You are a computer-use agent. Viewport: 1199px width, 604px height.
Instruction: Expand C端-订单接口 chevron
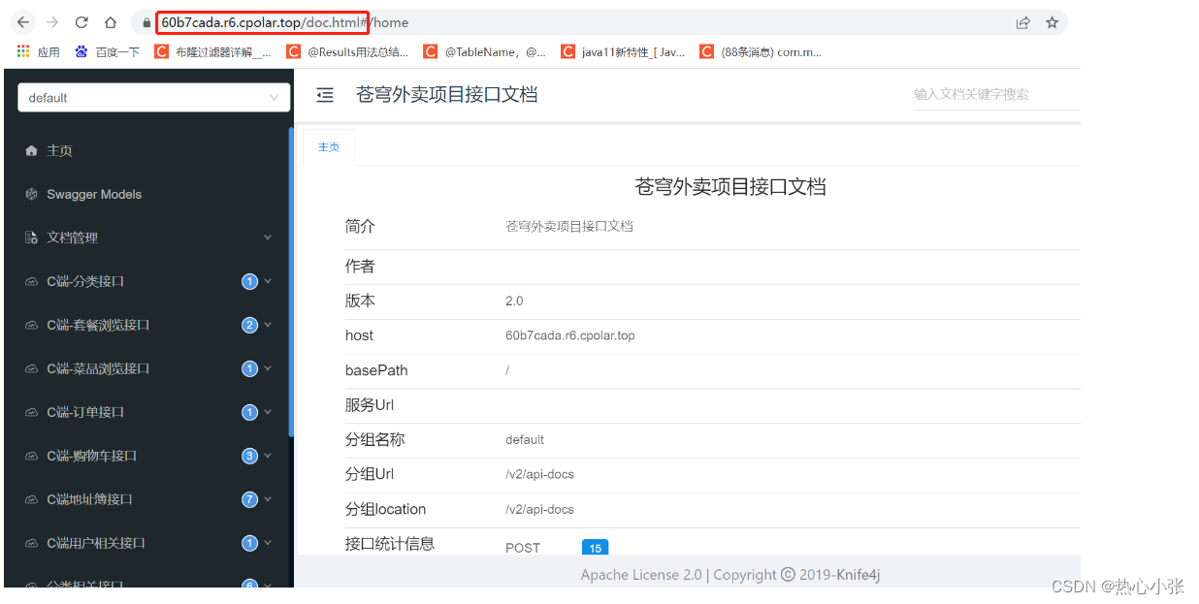[x=268, y=412]
